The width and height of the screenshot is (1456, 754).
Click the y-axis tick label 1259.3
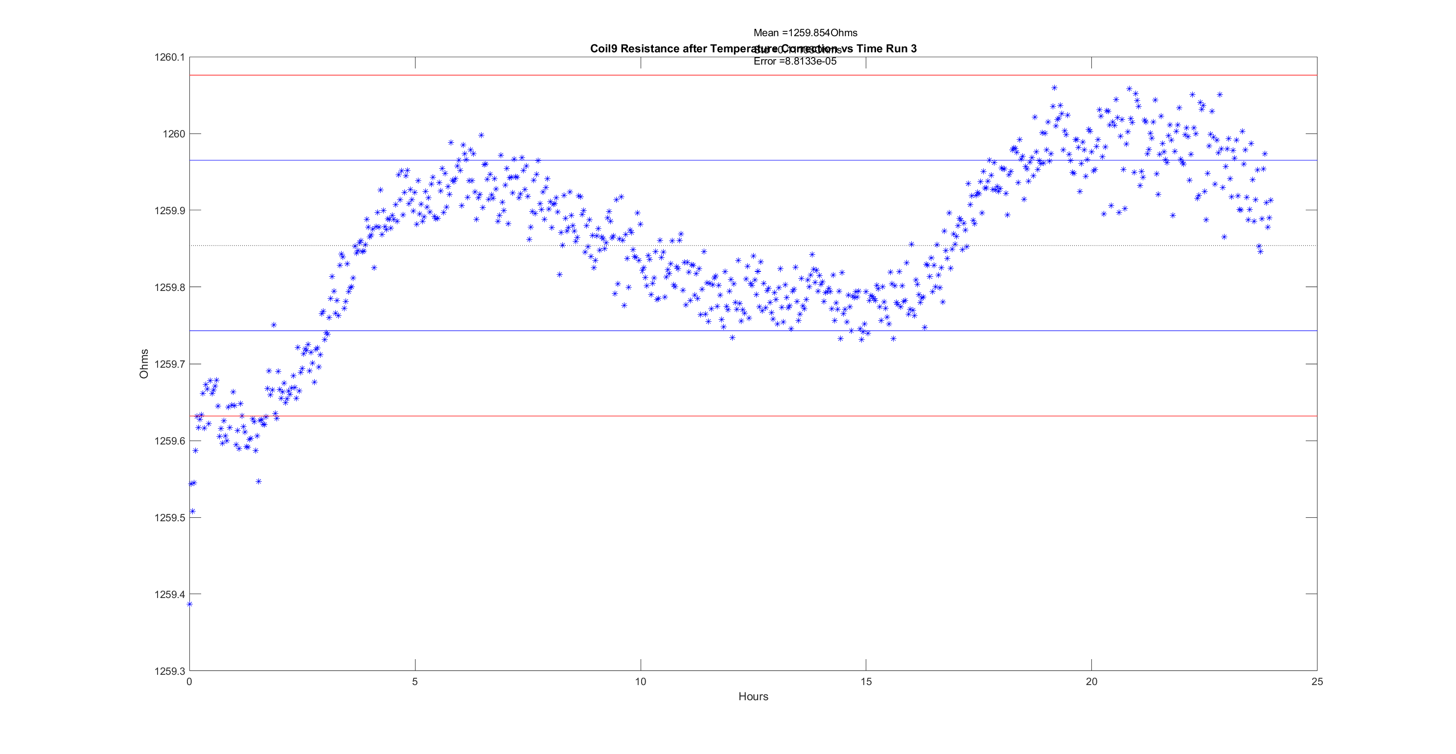pyautogui.click(x=169, y=671)
